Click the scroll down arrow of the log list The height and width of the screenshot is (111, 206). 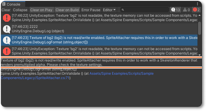point(200,55)
